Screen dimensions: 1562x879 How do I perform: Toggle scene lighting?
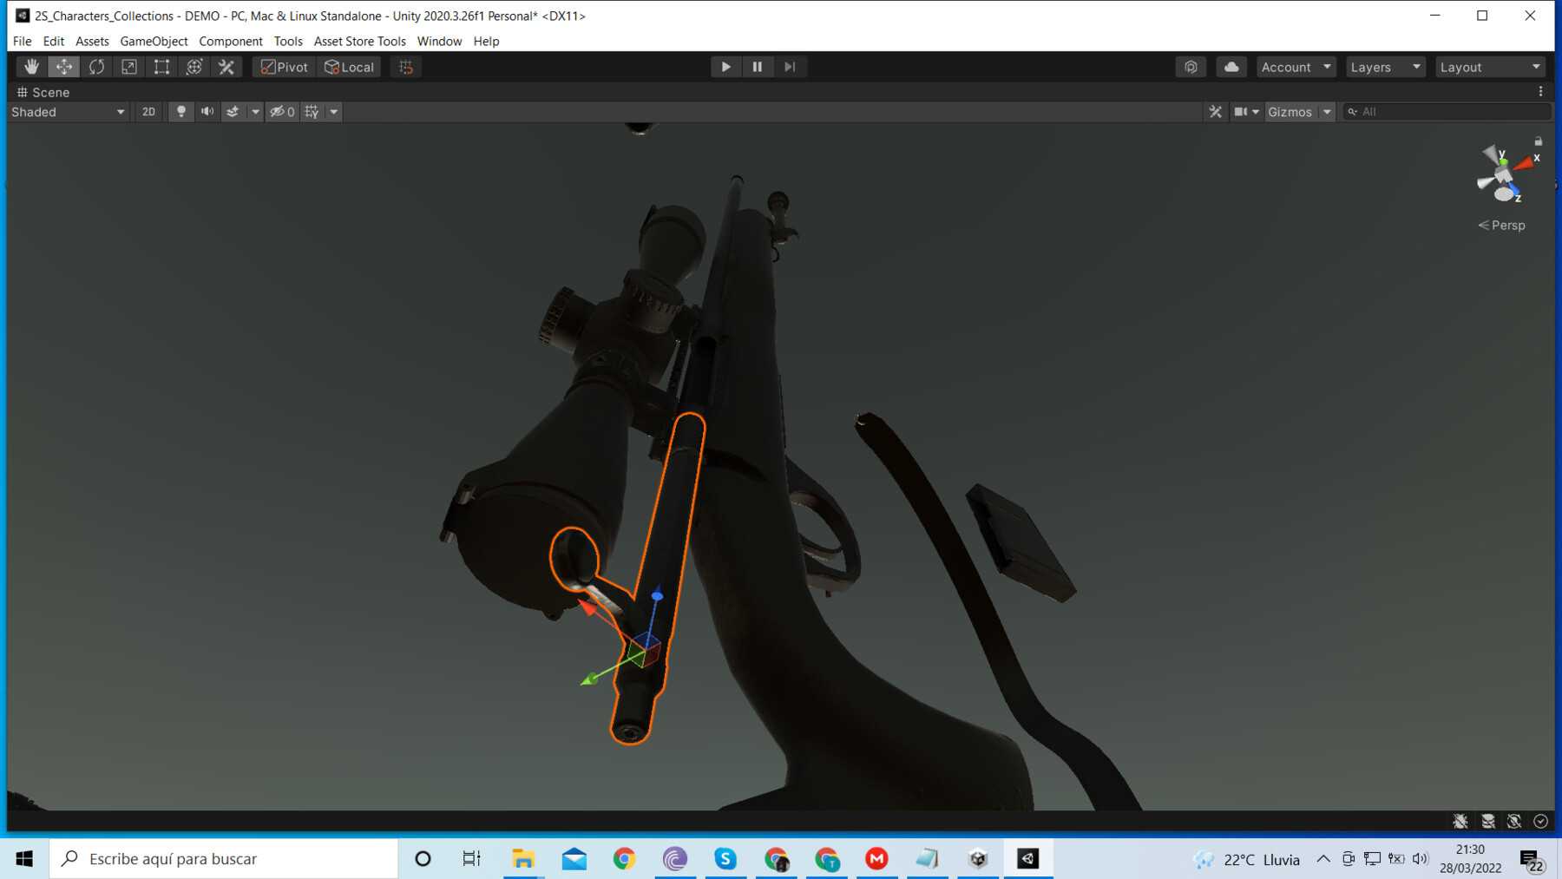click(x=180, y=112)
